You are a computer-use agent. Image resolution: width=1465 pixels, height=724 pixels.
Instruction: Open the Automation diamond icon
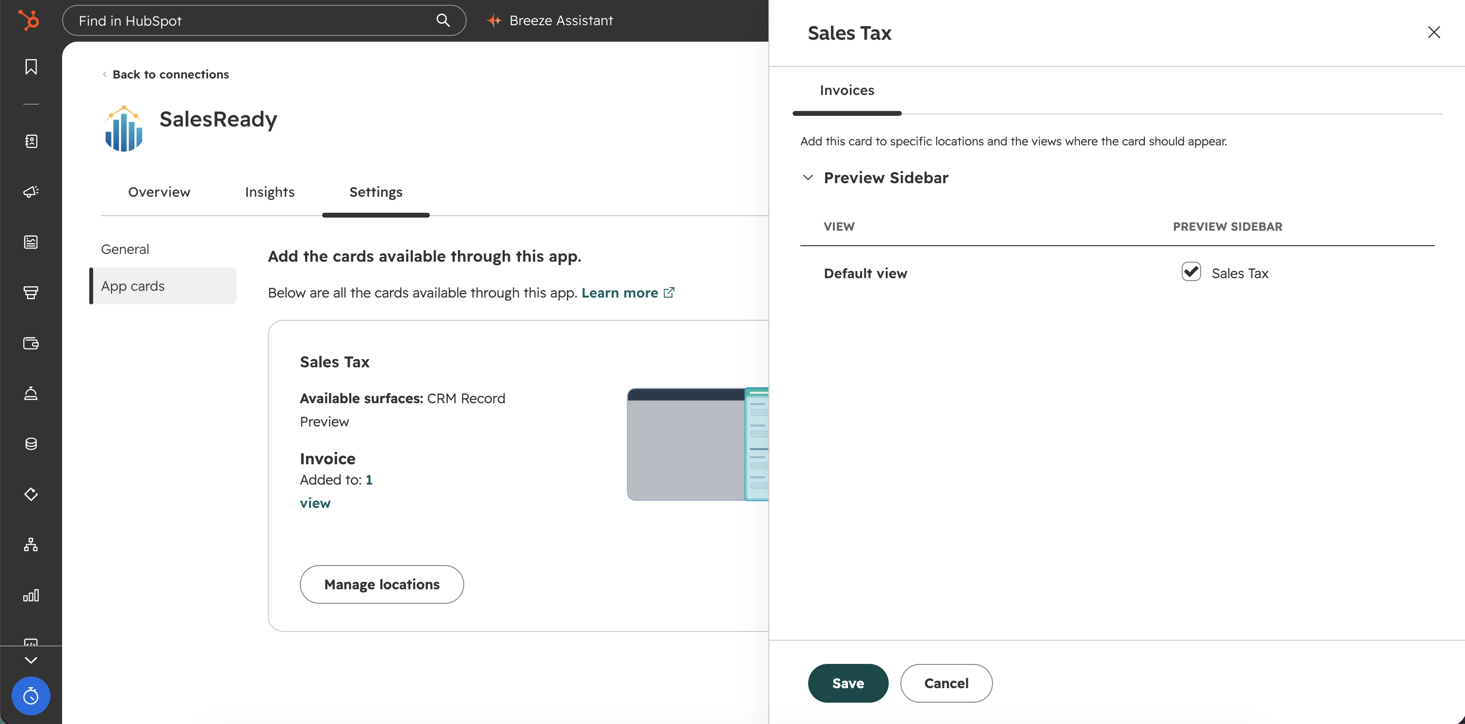(x=31, y=494)
